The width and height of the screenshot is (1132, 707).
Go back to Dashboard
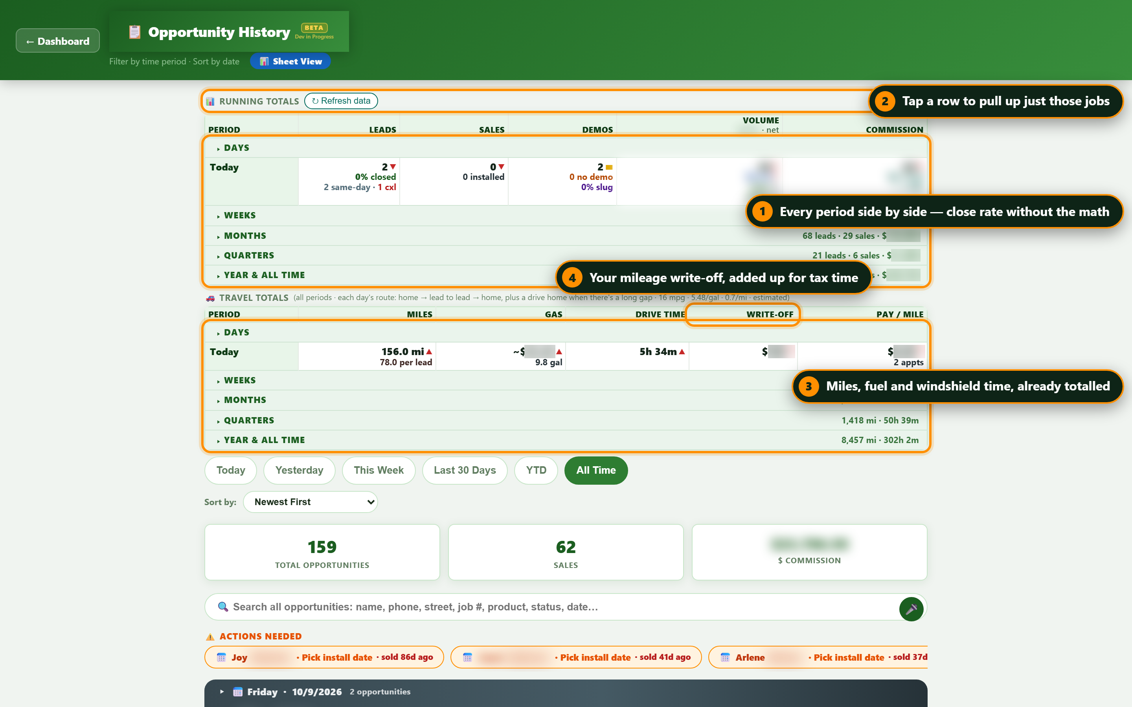click(x=57, y=41)
